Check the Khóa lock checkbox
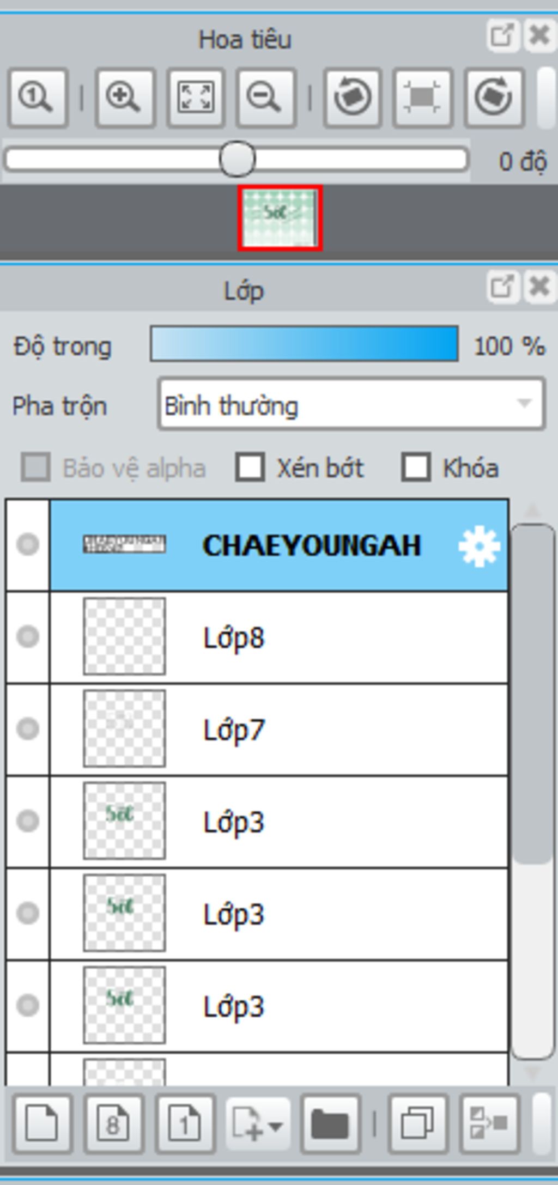The width and height of the screenshot is (558, 1185). 416,467
